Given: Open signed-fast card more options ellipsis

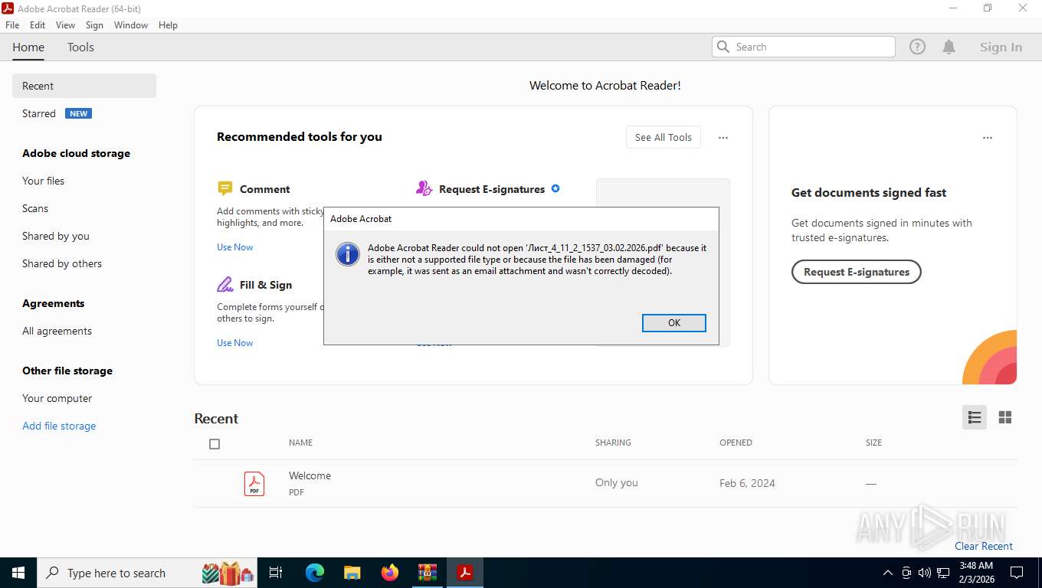Looking at the screenshot, I should [x=988, y=138].
